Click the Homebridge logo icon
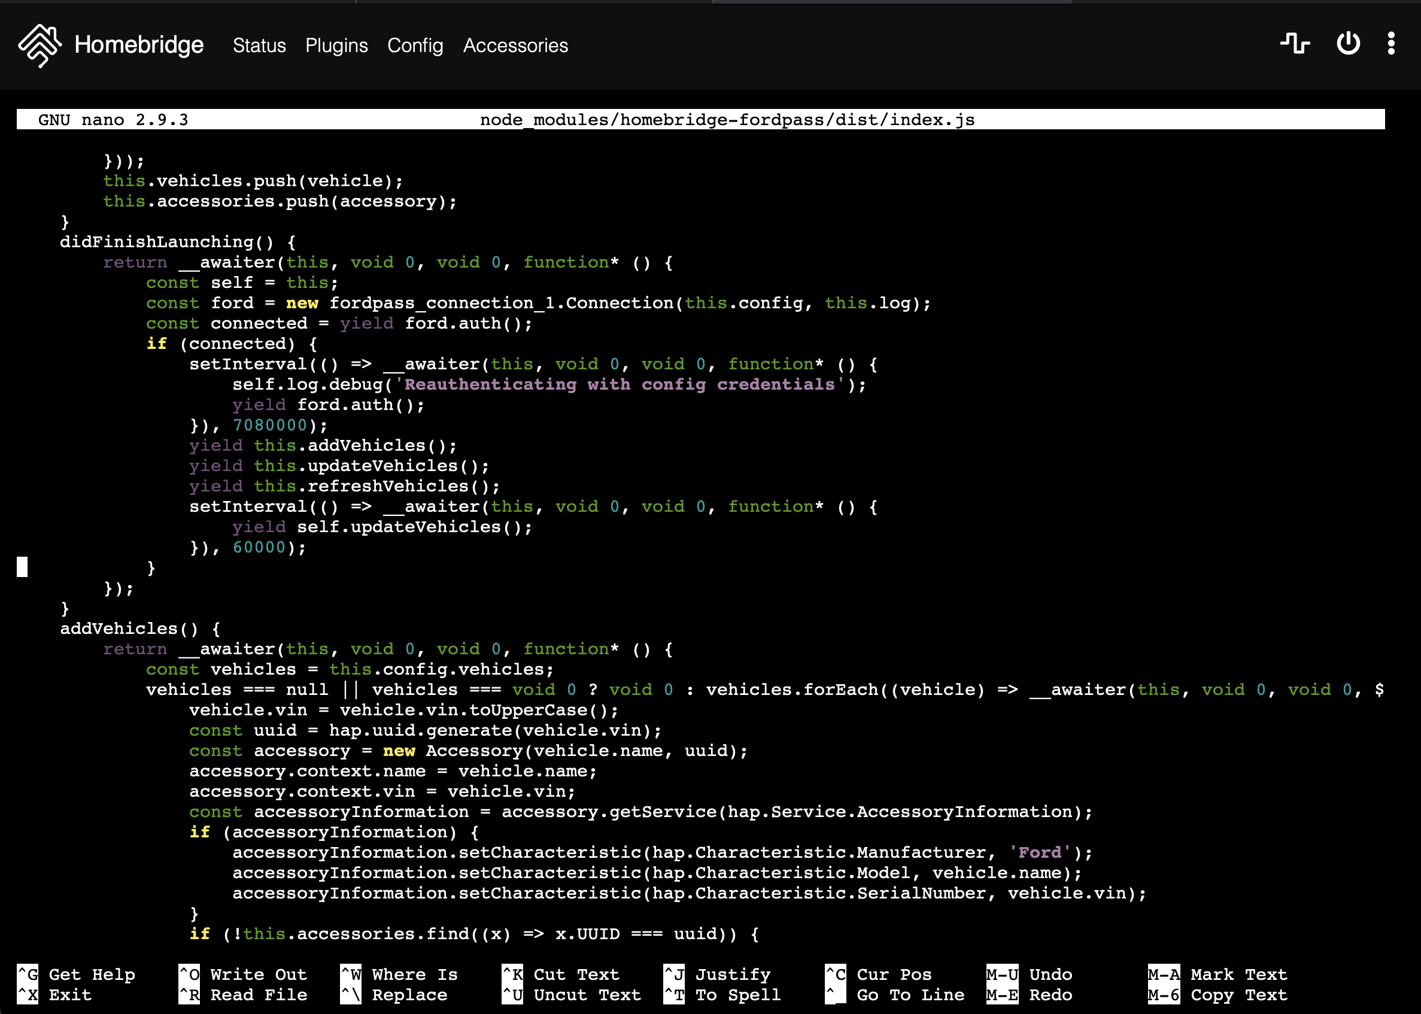Image resolution: width=1421 pixels, height=1014 pixels. pyautogui.click(x=40, y=45)
